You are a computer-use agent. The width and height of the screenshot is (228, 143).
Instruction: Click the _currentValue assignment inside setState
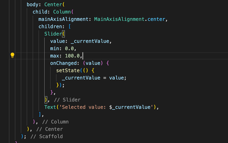click(81, 78)
